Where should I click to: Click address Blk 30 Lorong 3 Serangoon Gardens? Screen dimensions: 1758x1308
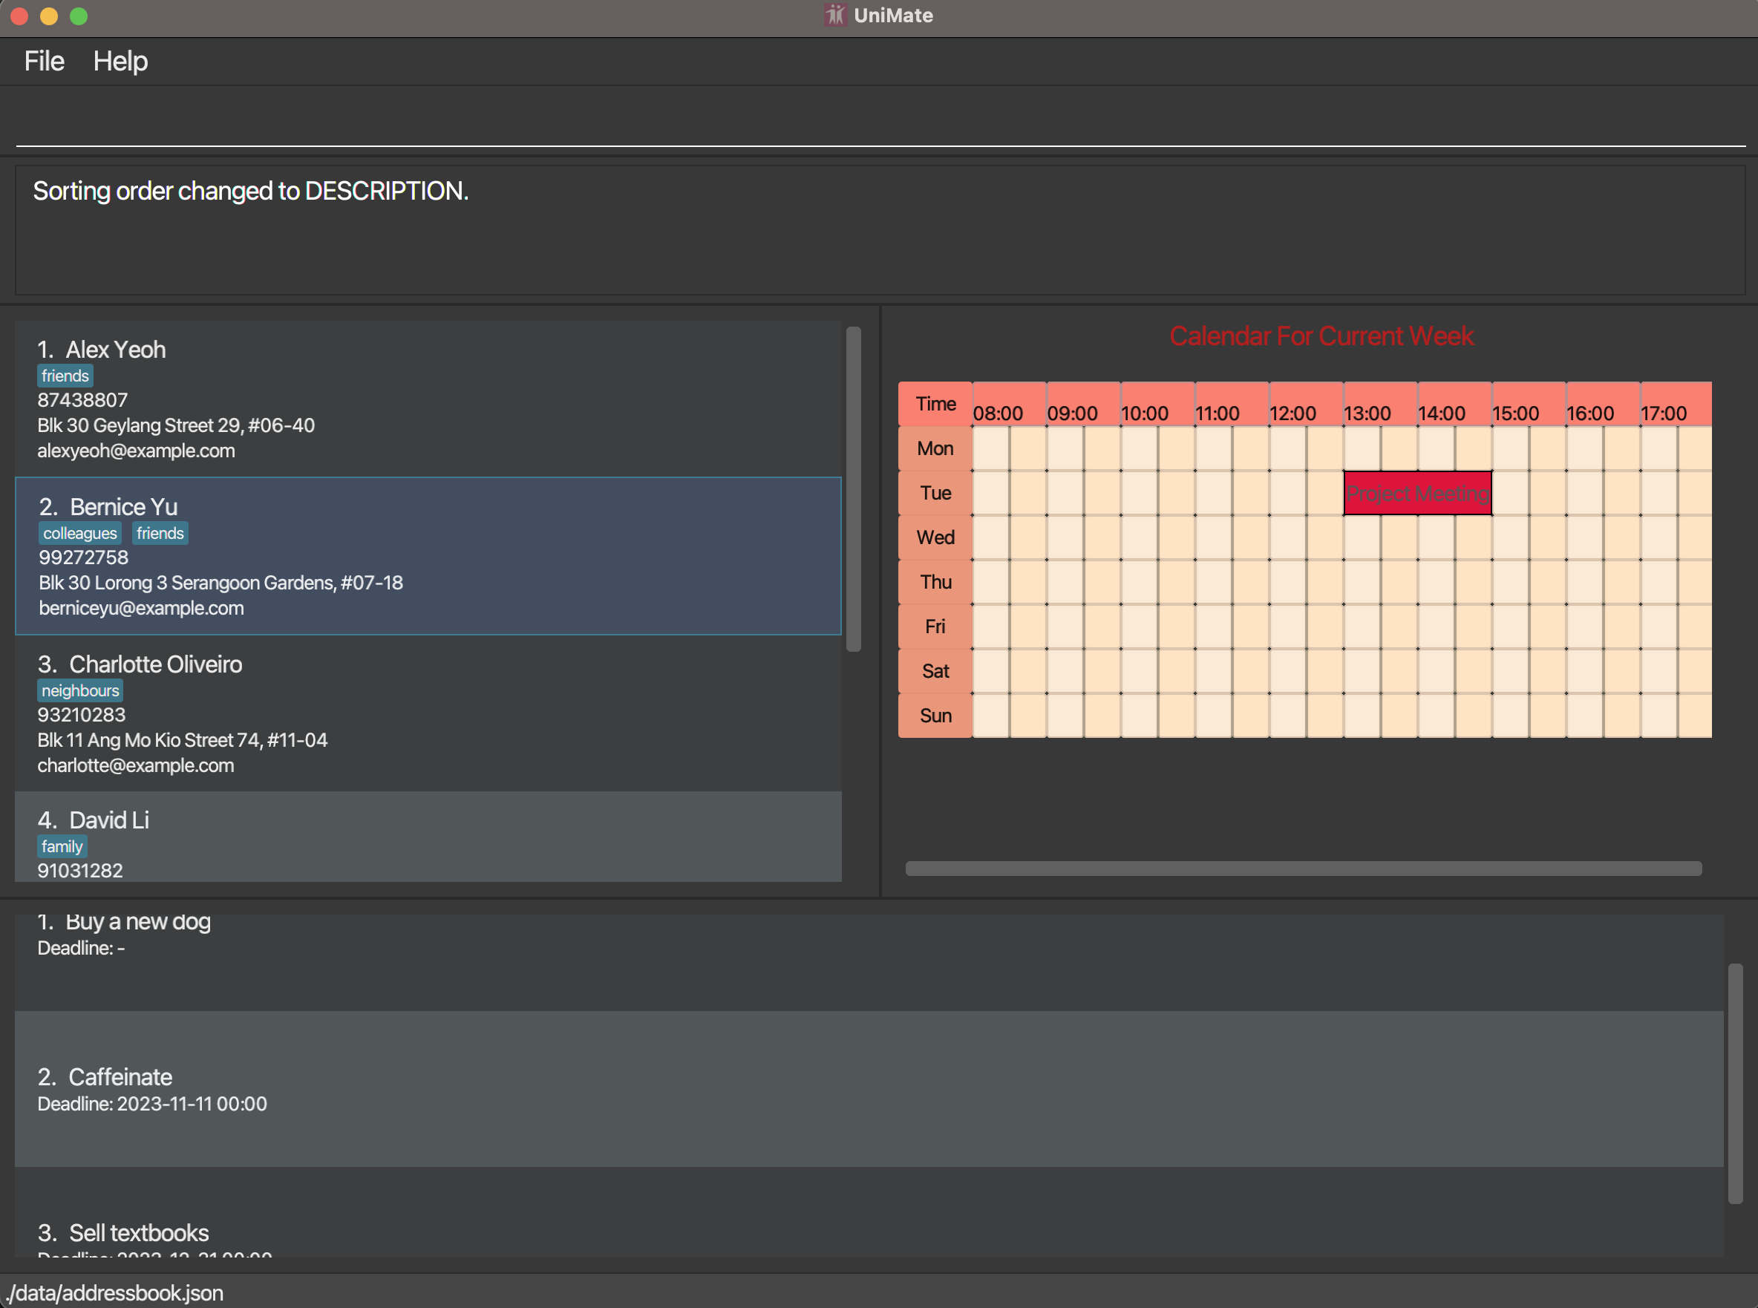point(221,583)
